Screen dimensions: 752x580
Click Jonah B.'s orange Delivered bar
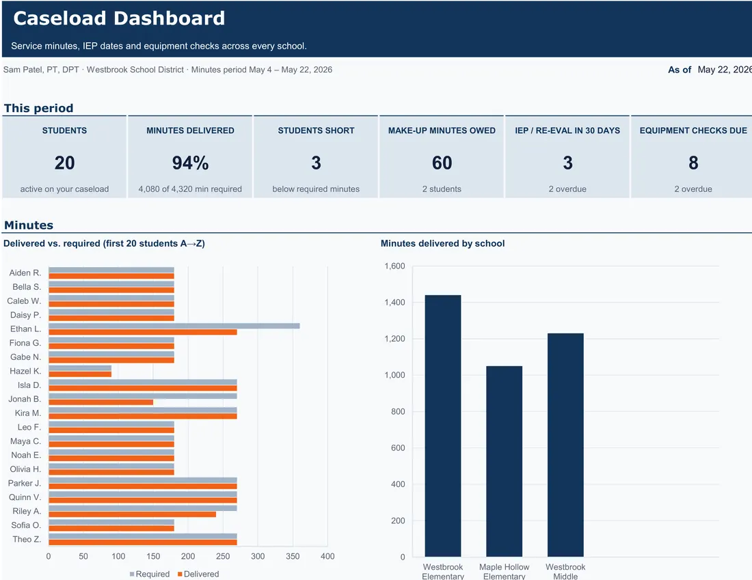point(101,402)
